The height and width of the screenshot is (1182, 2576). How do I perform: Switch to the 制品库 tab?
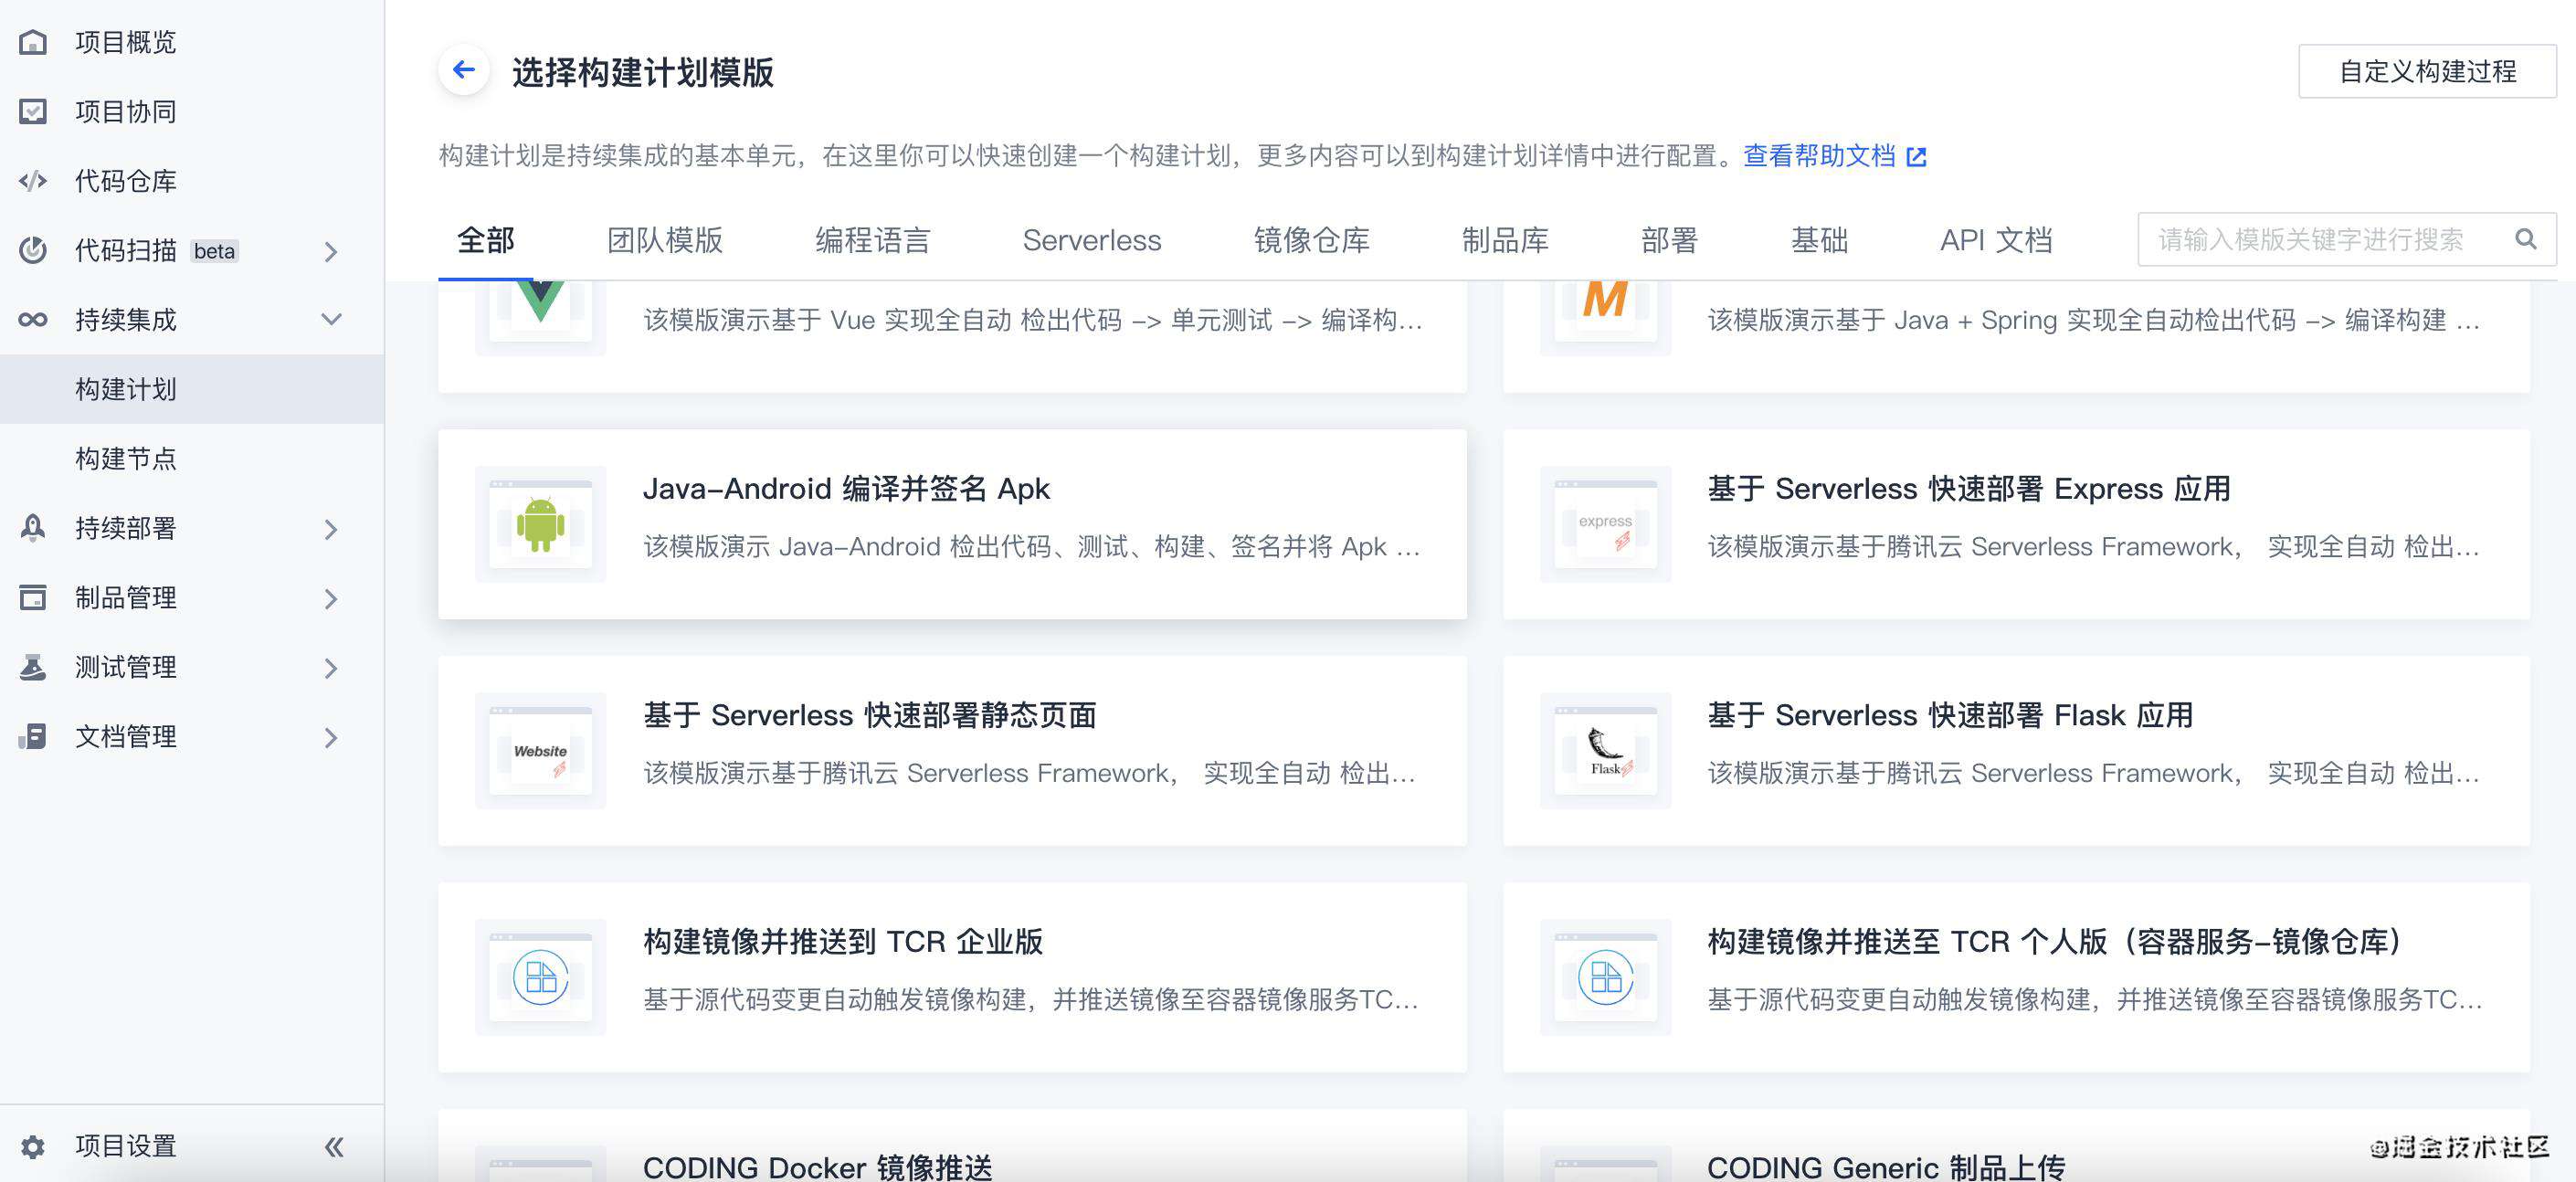[1505, 240]
